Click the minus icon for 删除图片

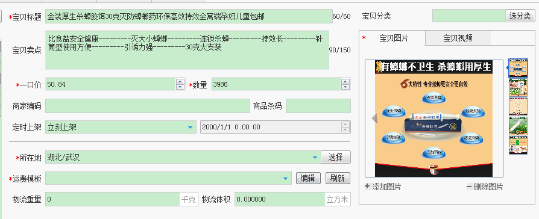469,187
